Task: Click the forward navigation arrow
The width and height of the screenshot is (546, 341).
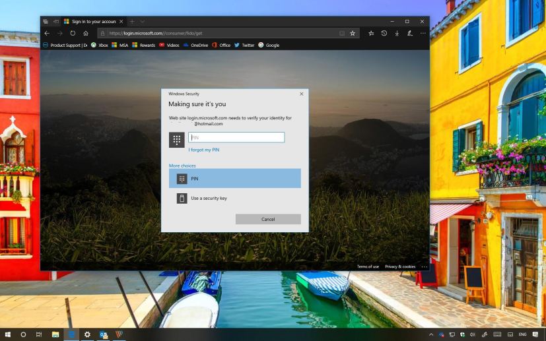Action: [x=60, y=34]
